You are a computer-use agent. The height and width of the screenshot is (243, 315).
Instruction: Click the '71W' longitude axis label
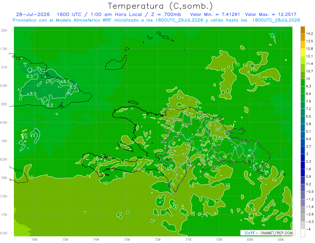click(188, 240)
